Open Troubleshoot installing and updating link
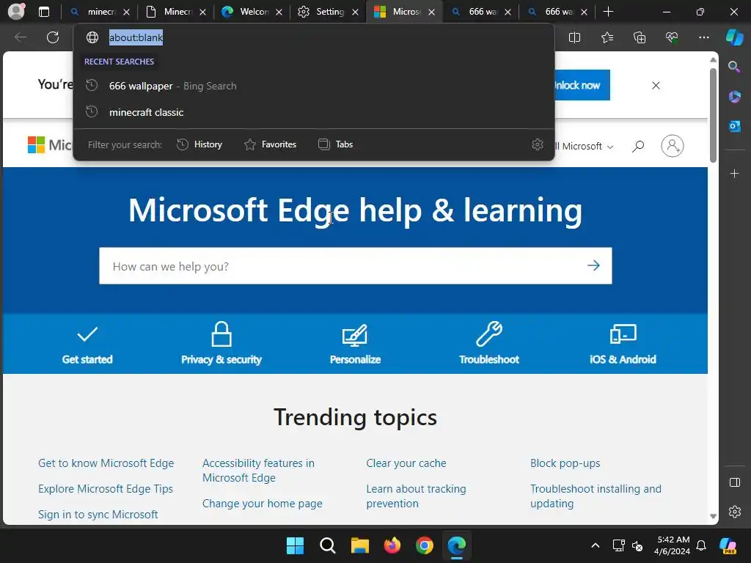The image size is (751, 563). point(596,496)
